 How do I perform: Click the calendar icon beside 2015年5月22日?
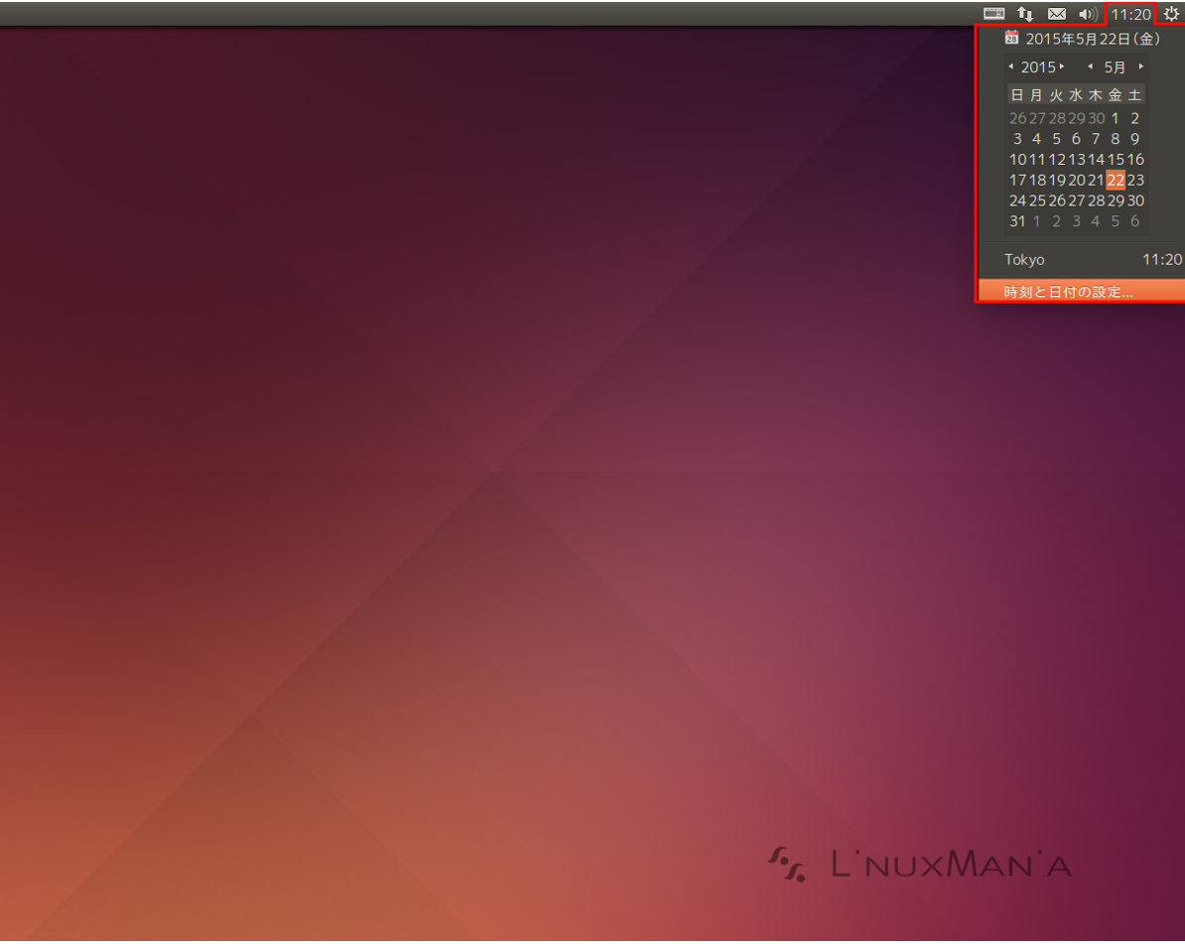(1011, 38)
